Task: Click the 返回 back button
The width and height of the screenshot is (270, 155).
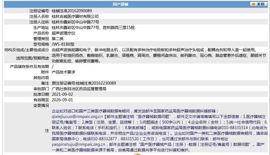Action: 259,4
